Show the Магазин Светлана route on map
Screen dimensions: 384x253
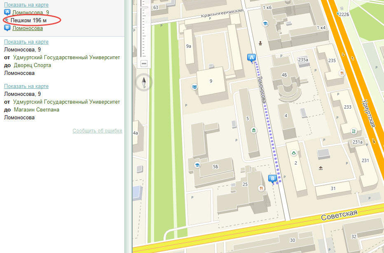pos(26,86)
